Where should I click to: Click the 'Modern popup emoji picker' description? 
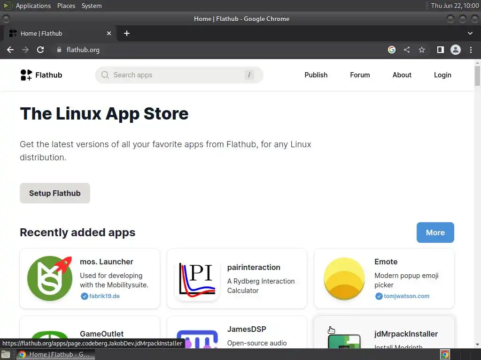point(406,280)
